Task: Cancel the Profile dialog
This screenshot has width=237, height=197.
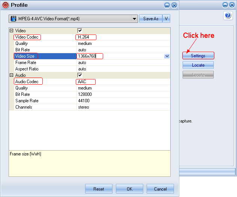Action: click(160, 189)
